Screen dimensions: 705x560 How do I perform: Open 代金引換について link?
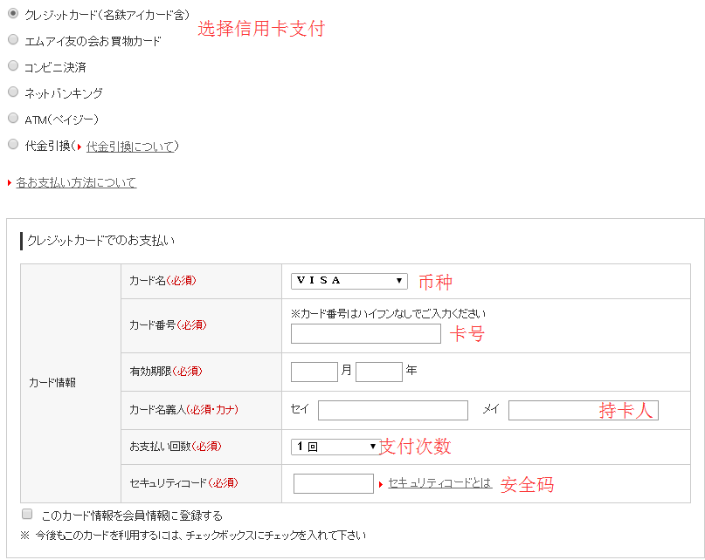(x=131, y=147)
